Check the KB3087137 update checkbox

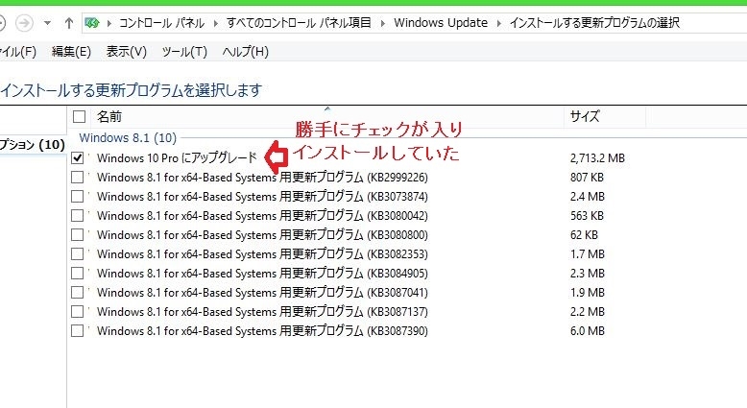[77, 311]
